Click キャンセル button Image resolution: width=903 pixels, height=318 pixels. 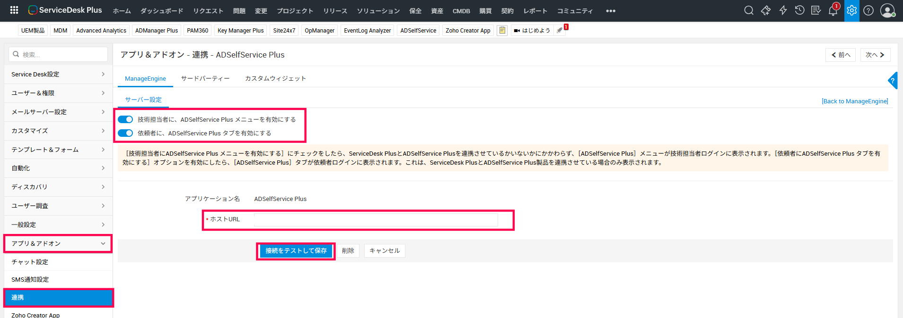[385, 251]
